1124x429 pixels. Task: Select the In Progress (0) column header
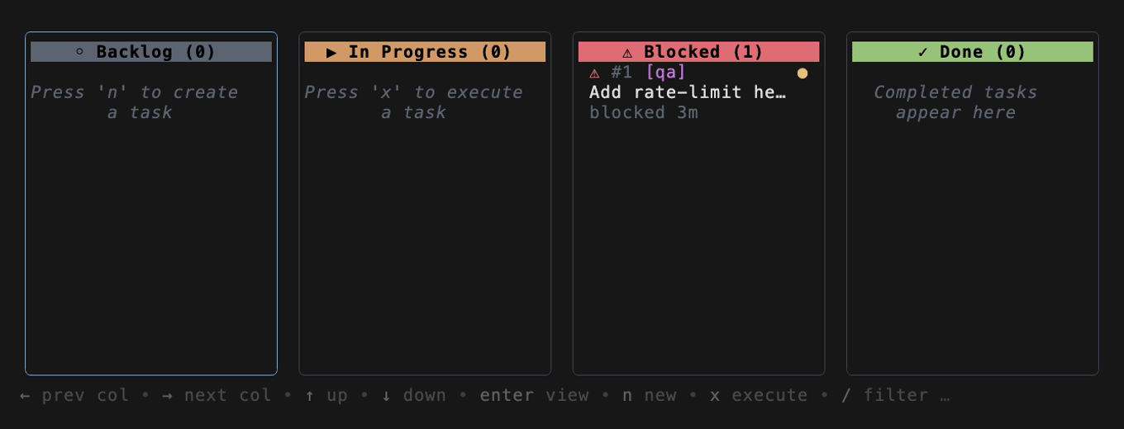(x=425, y=52)
